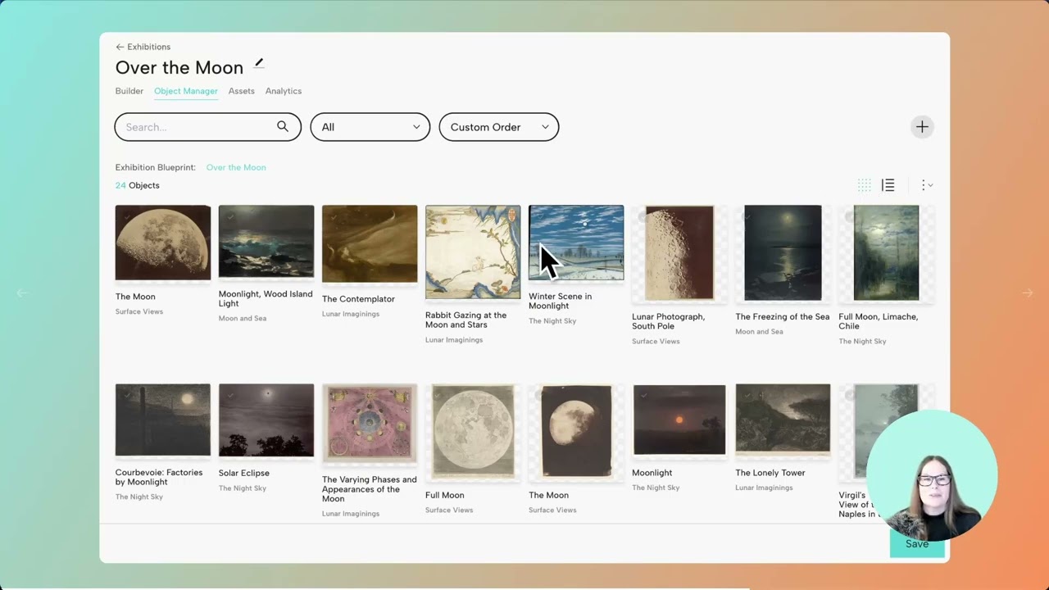Click the Save button
Image resolution: width=1049 pixels, height=590 pixels.
click(x=917, y=544)
